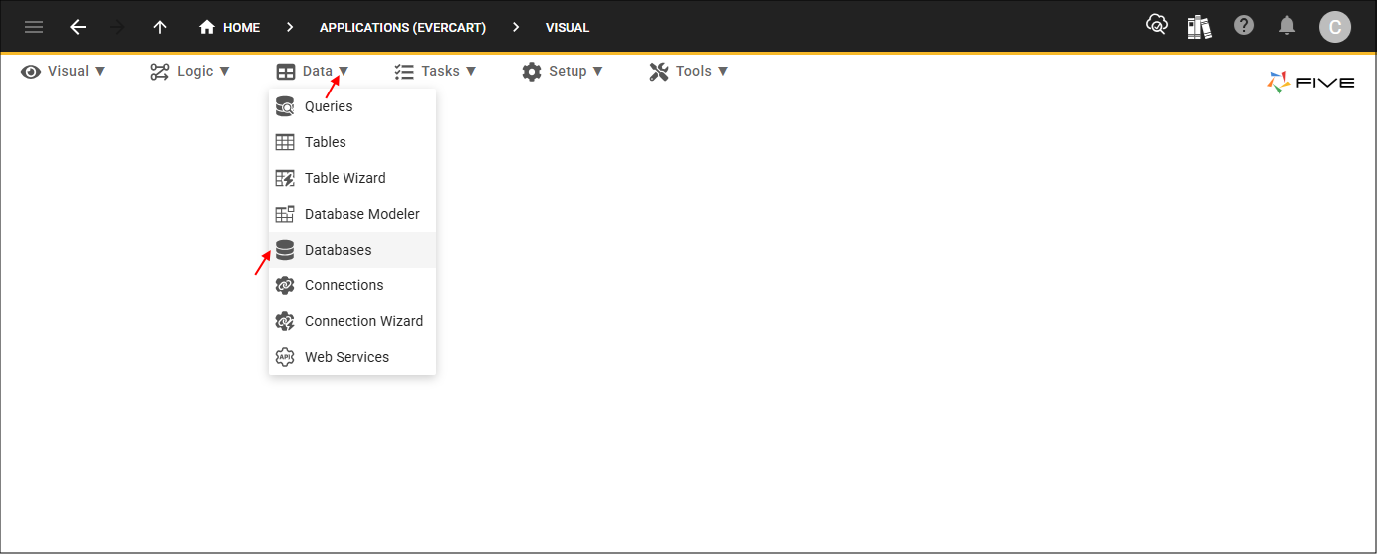The width and height of the screenshot is (1377, 554).
Task: Expand the Visual menu arrow
Action: coord(99,72)
